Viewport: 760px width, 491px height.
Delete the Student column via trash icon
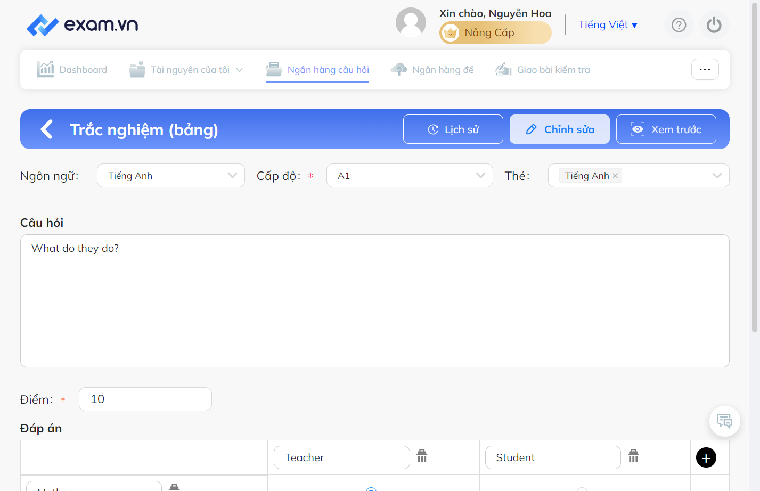[633, 456]
